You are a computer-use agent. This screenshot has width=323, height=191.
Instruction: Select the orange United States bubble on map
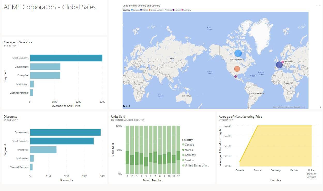tap(237, 69)
